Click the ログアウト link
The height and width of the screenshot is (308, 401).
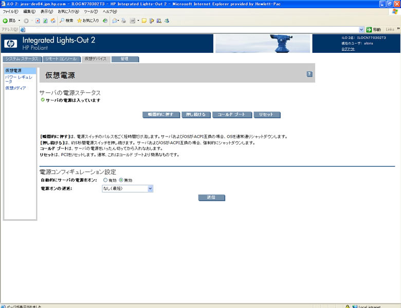click(348, 49)
